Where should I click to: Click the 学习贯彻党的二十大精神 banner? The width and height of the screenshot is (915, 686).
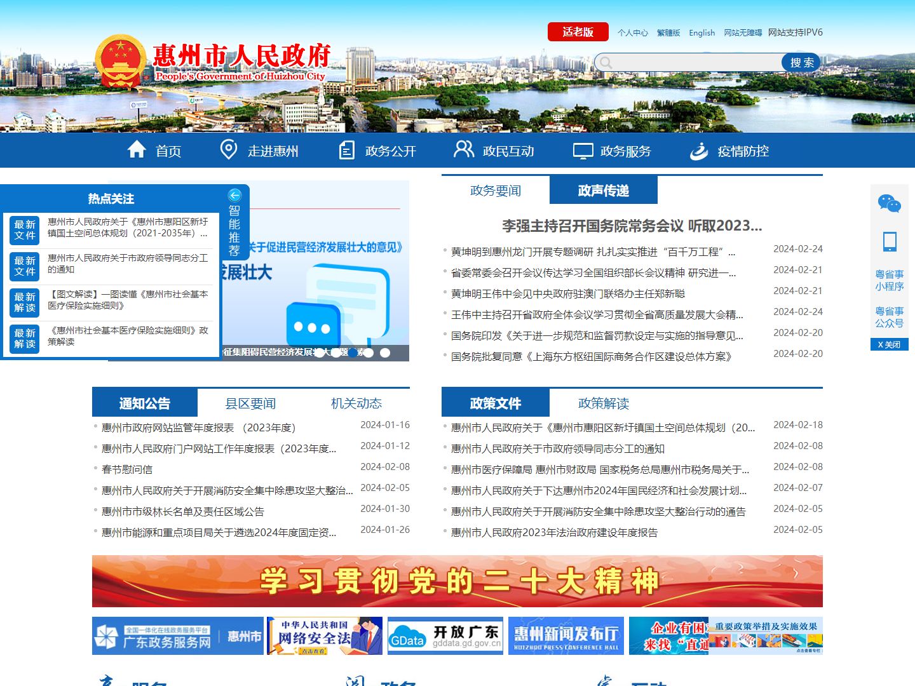point(457,581)
